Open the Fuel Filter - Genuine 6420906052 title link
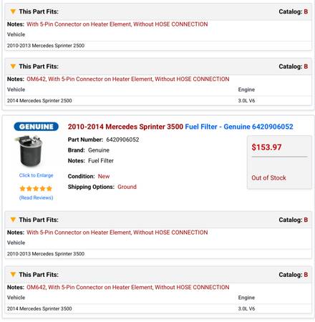This screenshot has width=315, height=322. pyautogui.click(x=239, y=127)
